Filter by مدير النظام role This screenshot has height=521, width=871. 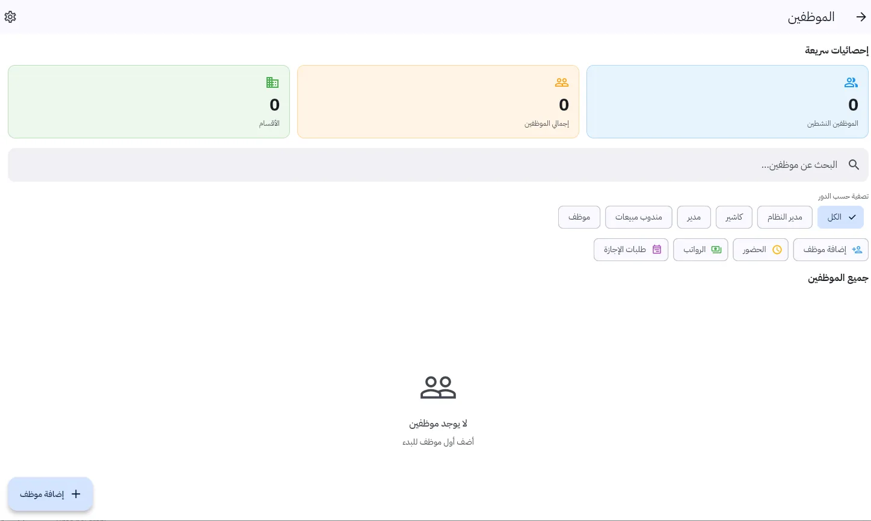click(784, 217)
